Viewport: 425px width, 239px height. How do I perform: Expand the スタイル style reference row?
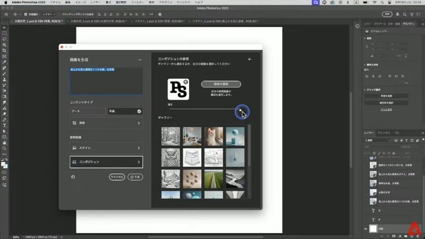tap(106, 148)
